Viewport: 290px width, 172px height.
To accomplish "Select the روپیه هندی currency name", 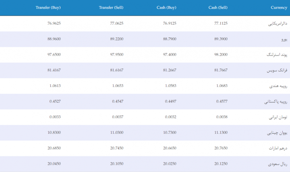I will coord(278,86).
